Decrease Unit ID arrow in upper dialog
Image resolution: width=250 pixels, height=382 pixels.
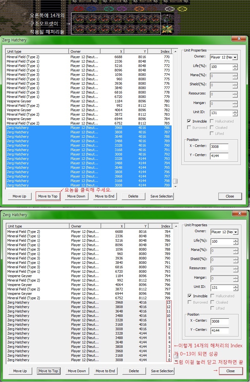235,114
